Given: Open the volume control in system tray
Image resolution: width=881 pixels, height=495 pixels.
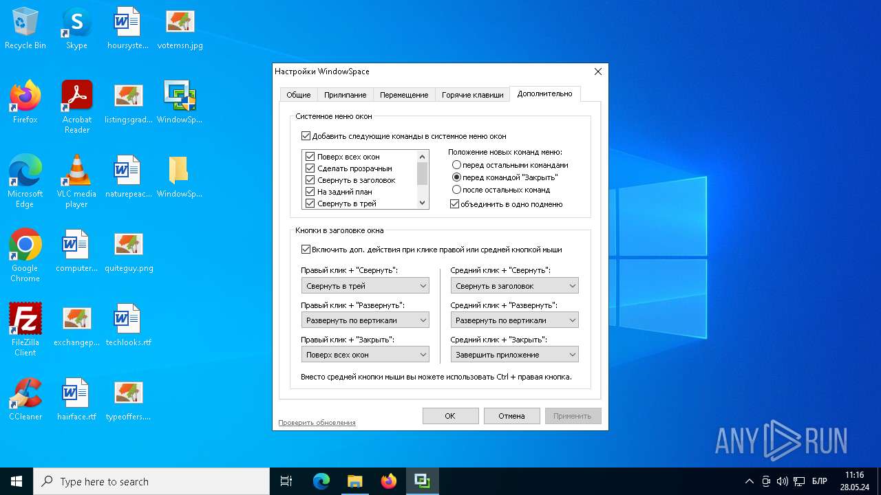Looking at the screenshot, I should coord(783,481).
